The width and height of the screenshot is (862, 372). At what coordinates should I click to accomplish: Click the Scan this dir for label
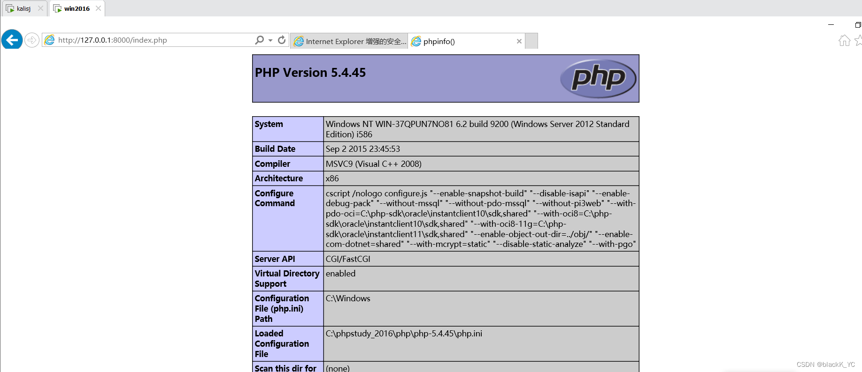[285, 368]
